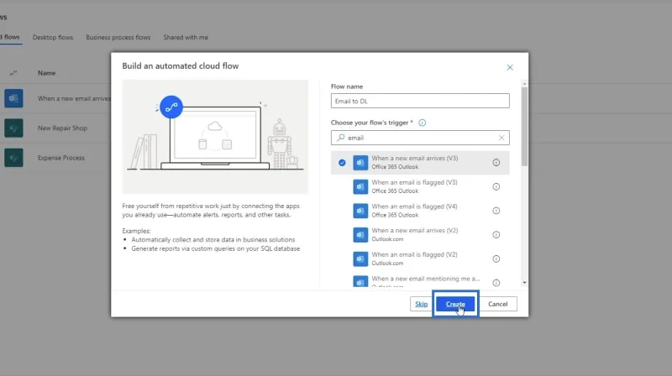Click the laptop illustration in dialog
This screenshot has height=376, width=672.
[x=215, y=137]
